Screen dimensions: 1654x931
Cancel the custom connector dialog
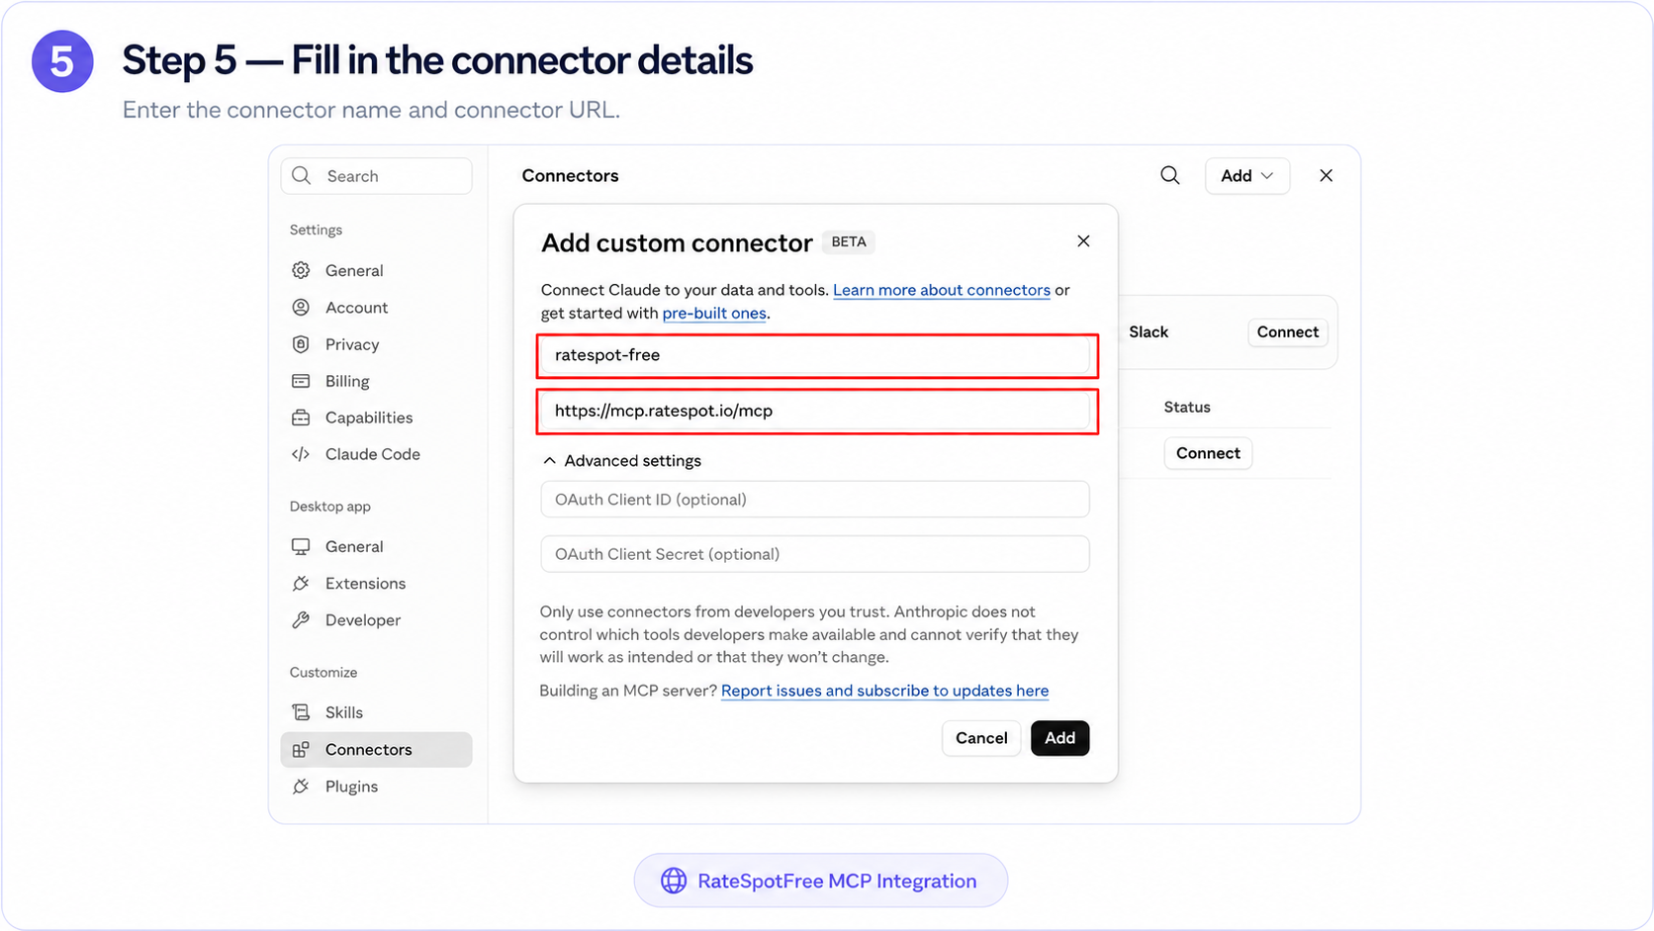tap(981, 738)
